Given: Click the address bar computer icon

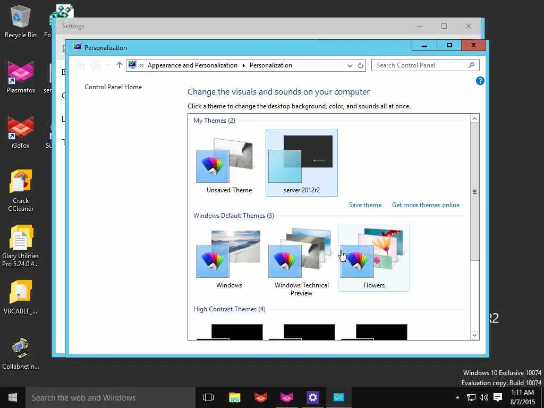Looking at the screenshot, I should 132,65.
